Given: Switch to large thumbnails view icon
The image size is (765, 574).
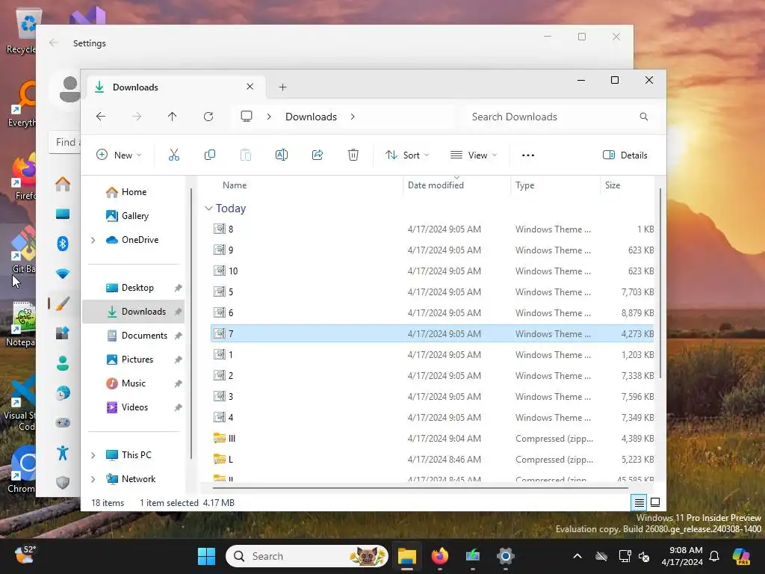Looking at the screenshot, I should point(655,502).
